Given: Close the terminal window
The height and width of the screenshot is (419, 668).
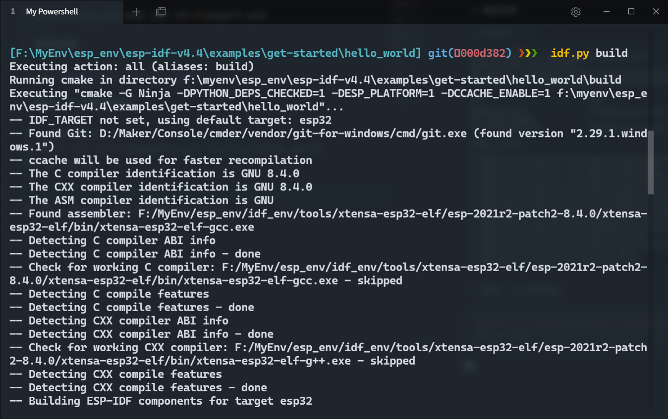Looking at the screenshot, I should point(656,12).
